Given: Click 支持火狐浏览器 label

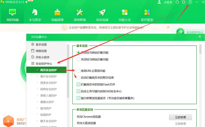Looking at the screenshot, I should click(86, 123).
